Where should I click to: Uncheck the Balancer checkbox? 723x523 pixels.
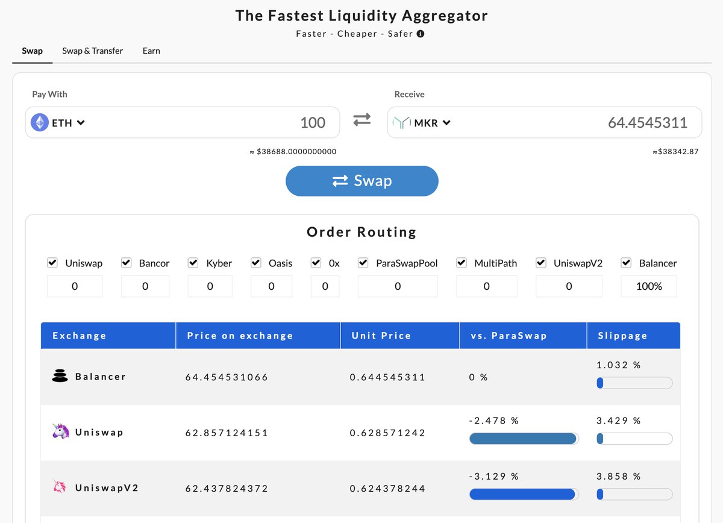pos(627,263)
